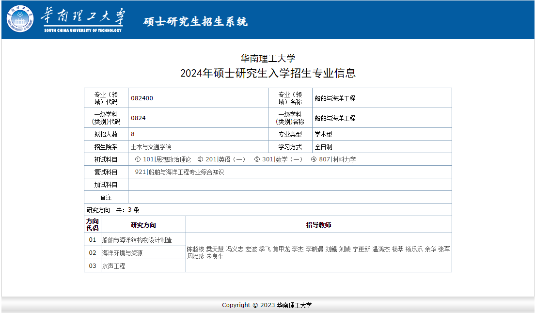535x313 pixels.
Task: Click the 一级学科(类别)代码 label cell
Action: click(x=106, y=118)
